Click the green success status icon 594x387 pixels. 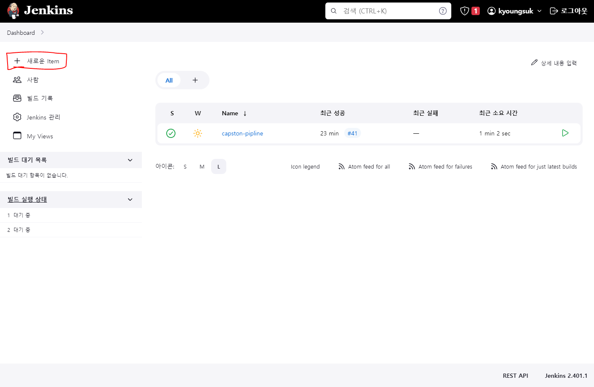click(x=171, y=133)
